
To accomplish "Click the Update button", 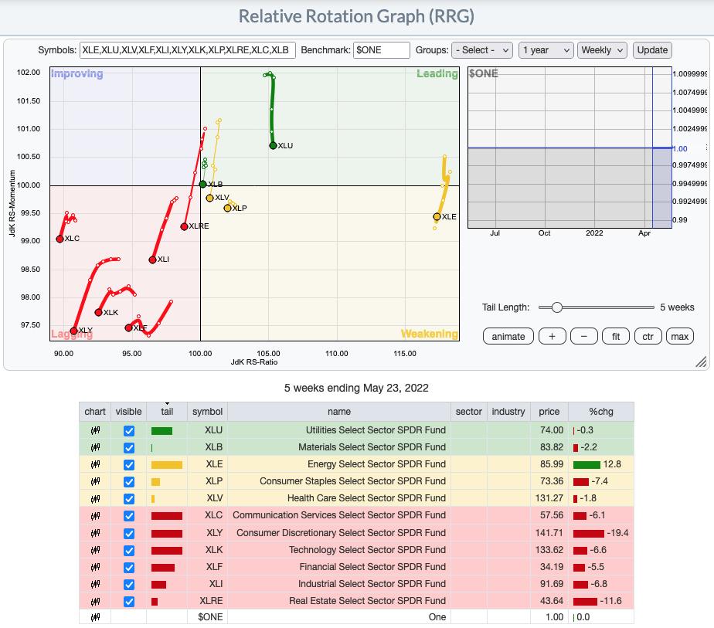I will click(652, 50).
